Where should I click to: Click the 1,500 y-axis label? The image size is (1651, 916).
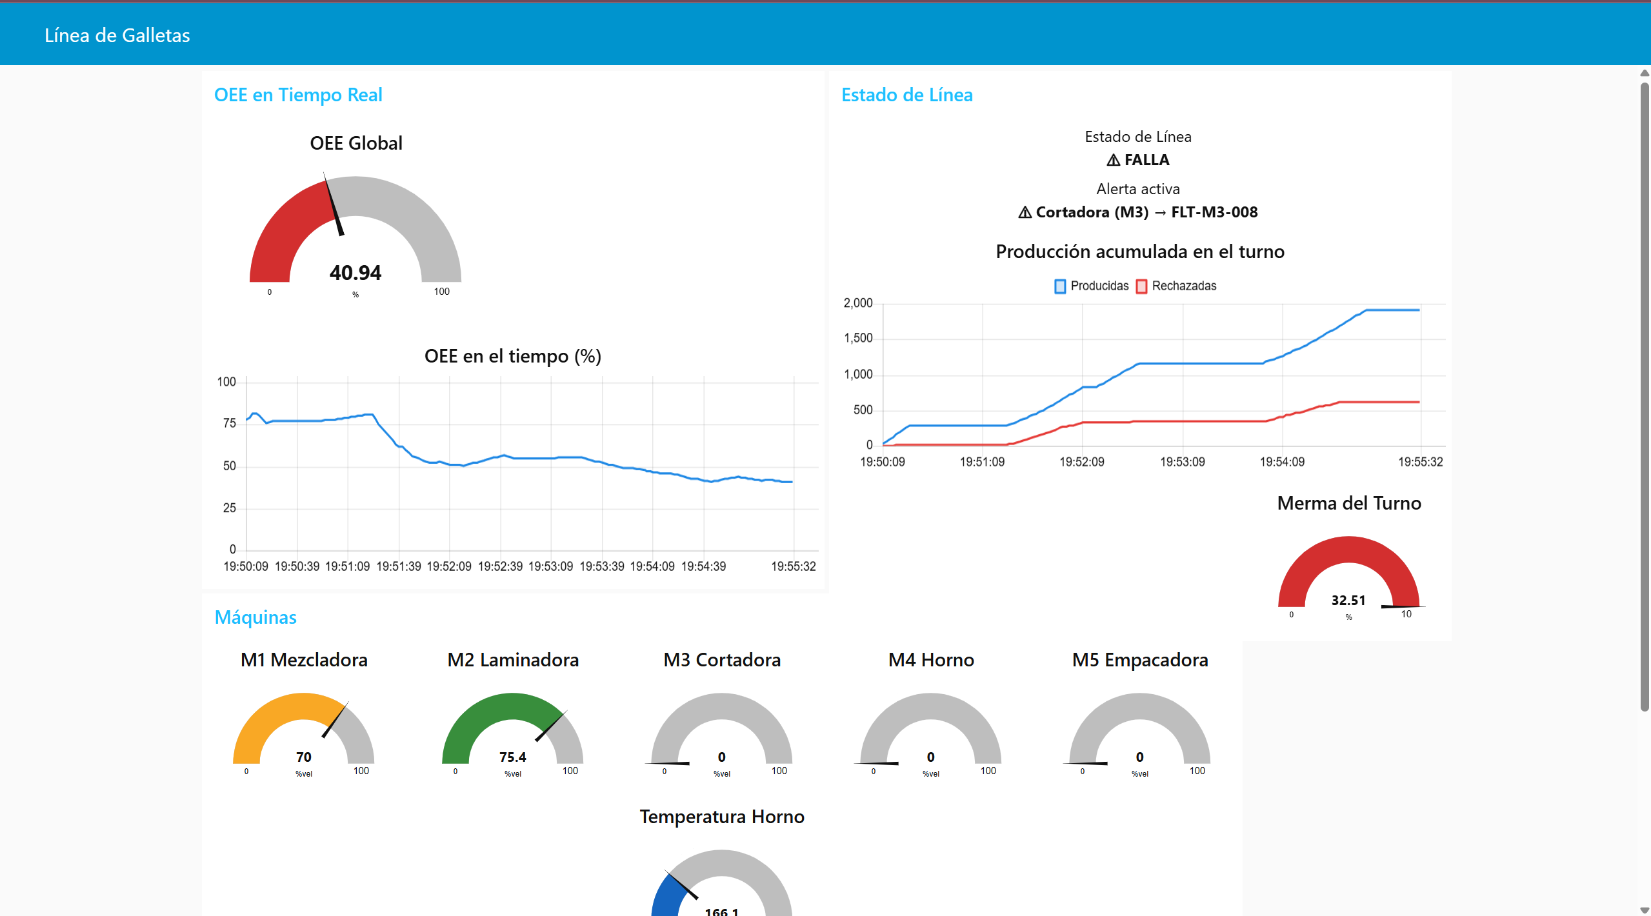click(858, 338)
